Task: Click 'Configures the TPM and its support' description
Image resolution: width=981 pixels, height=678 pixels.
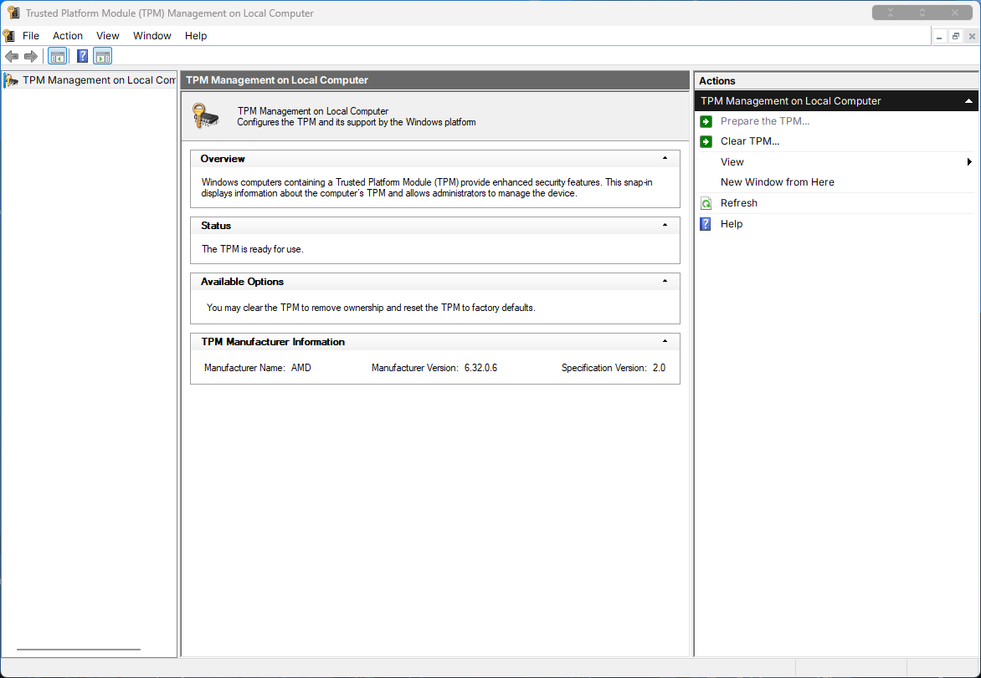Action: click(x=356, y=122)
